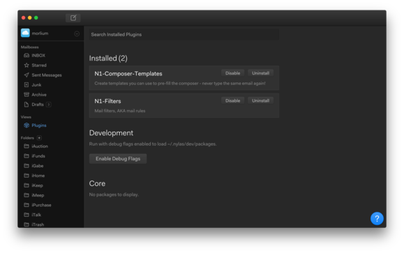Click the iPurchase folder icon
This screenshot has width=404, height=253.
pyautogui.click(x=27, y=205)
